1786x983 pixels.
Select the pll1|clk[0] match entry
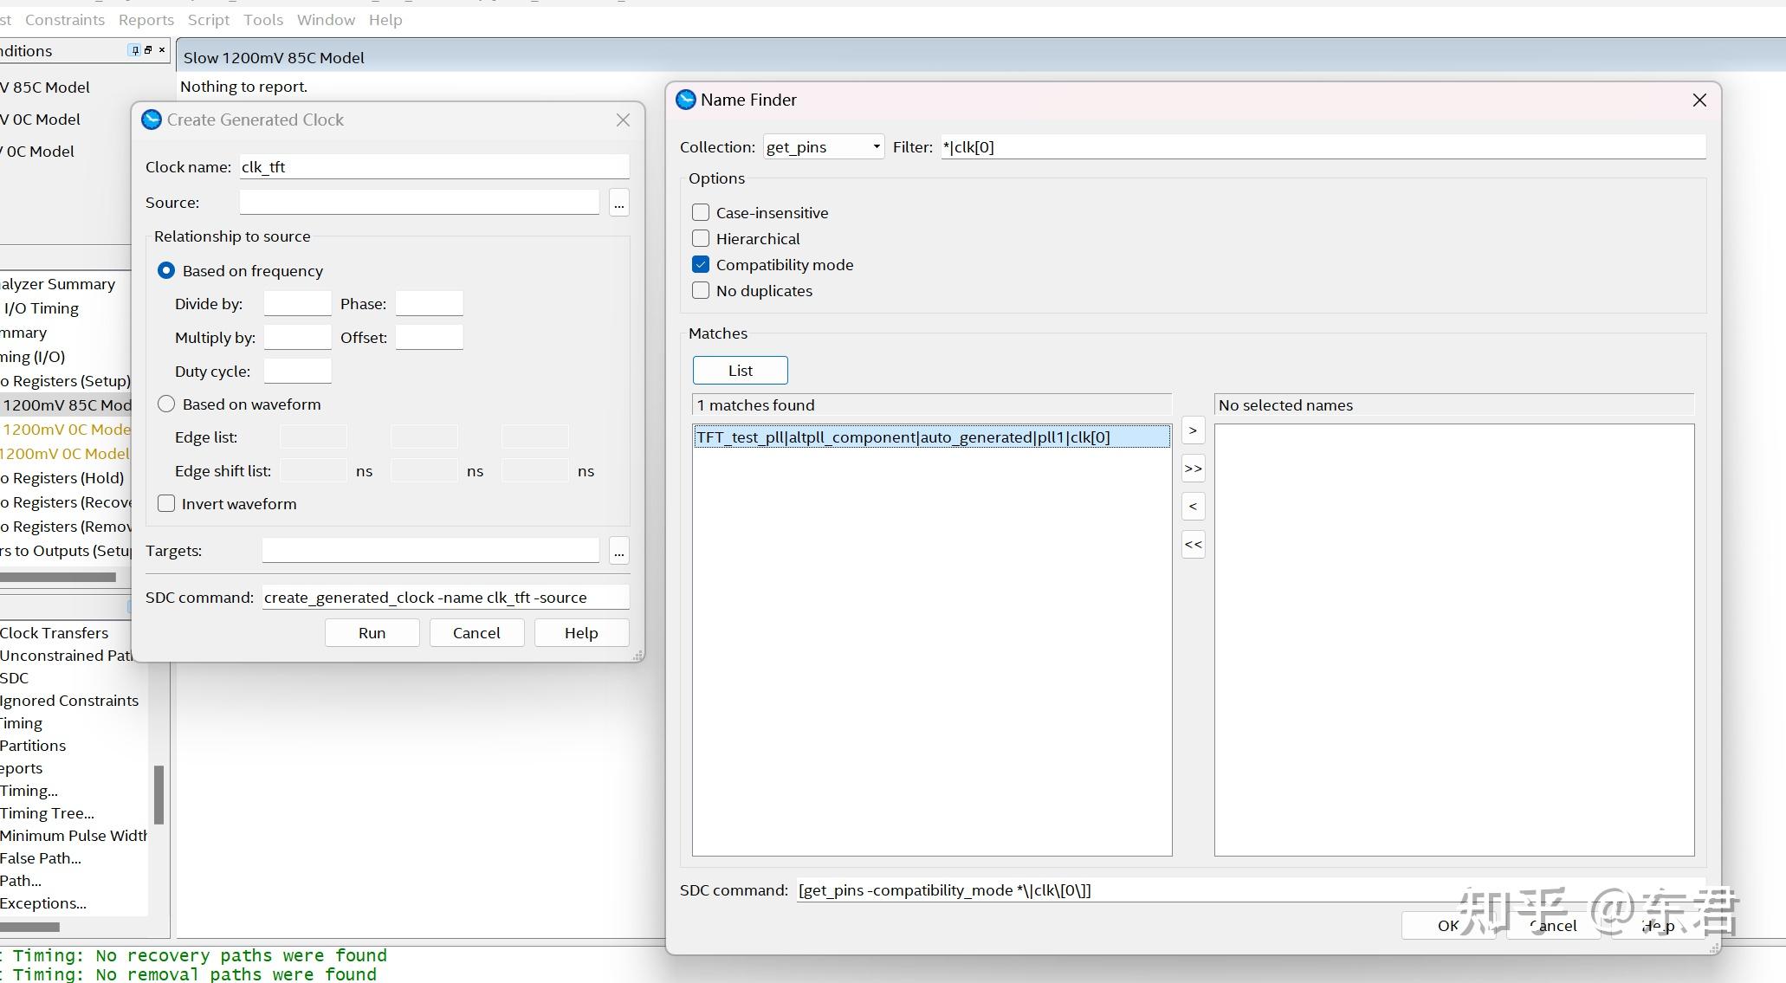(x=903, y=437)
